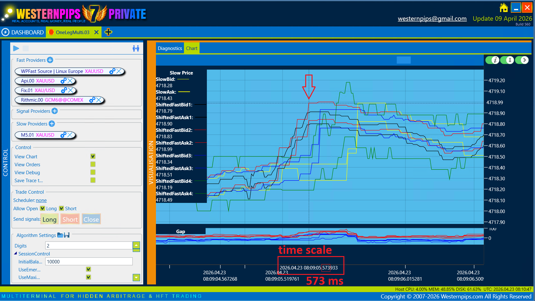The image size is (535, 301).
Task: Add a new Signal Provider
Action: tap(55, 111)
